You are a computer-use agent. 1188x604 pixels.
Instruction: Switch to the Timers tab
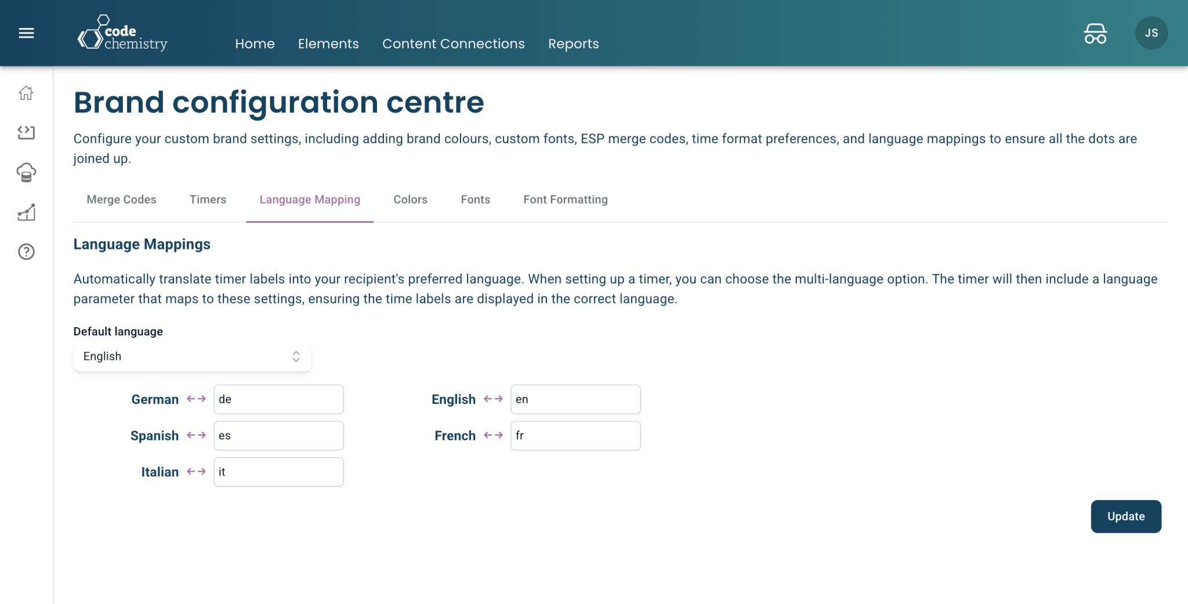(208, 200)
